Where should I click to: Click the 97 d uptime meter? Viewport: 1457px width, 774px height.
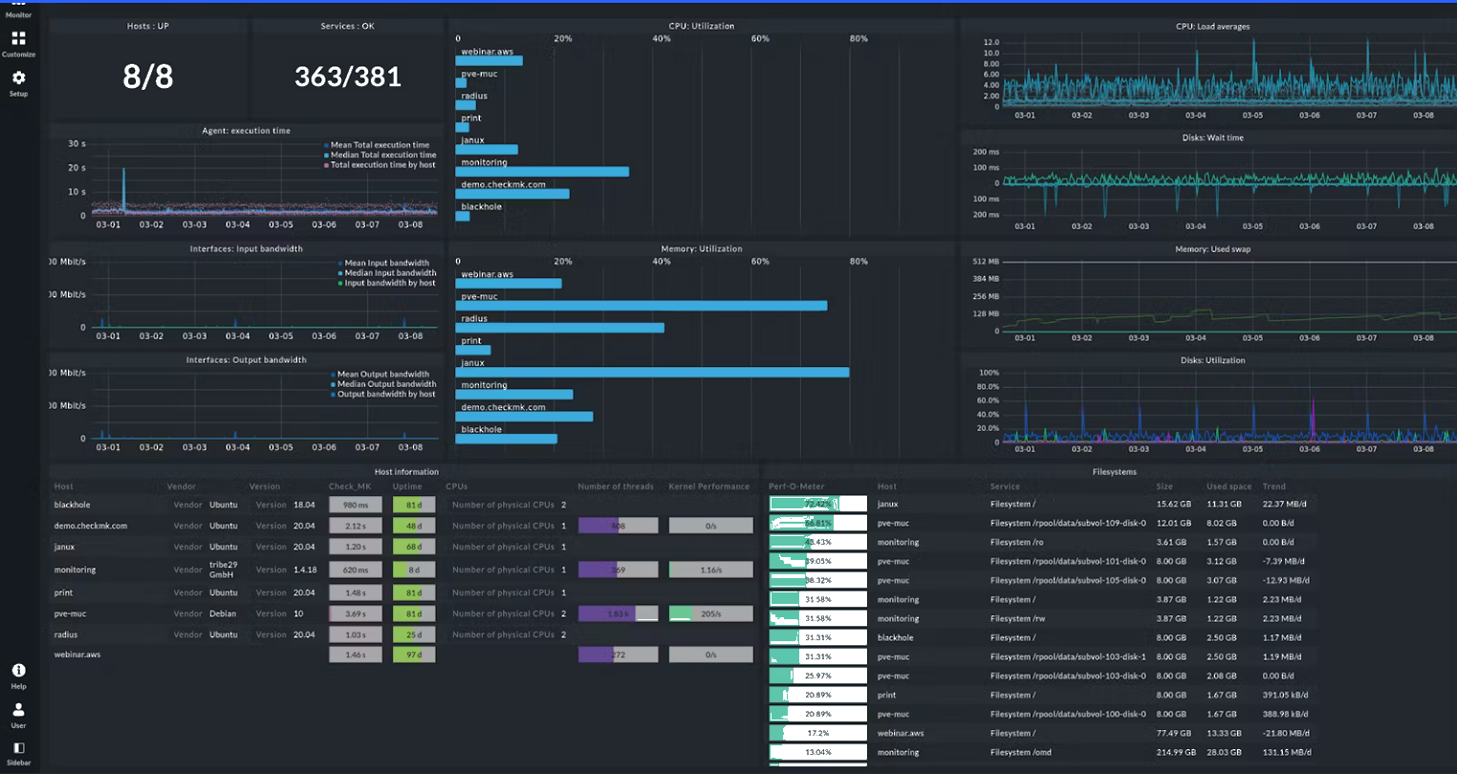414,655
